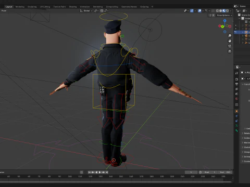Image resolution: width=250 pixels, height=187 pixels.
Task: Switch perspective/orthographic view grid icon
Action: [230, 51]
